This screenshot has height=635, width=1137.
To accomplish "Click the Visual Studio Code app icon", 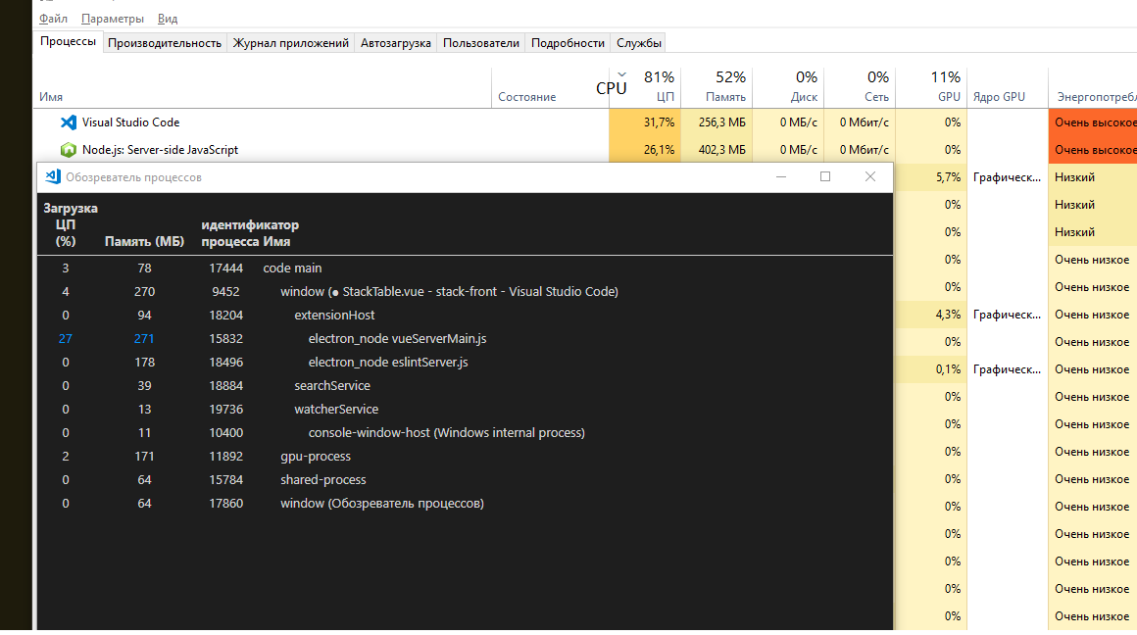I will (68, 122).
